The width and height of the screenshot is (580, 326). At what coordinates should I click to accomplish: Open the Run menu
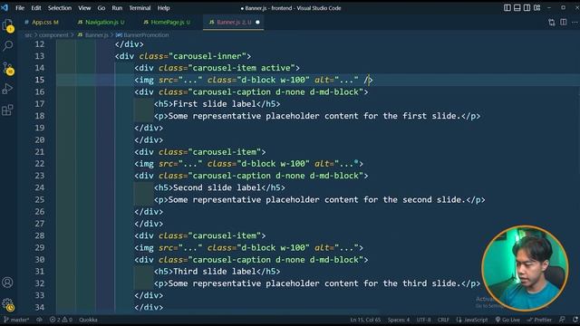(117, 8)
